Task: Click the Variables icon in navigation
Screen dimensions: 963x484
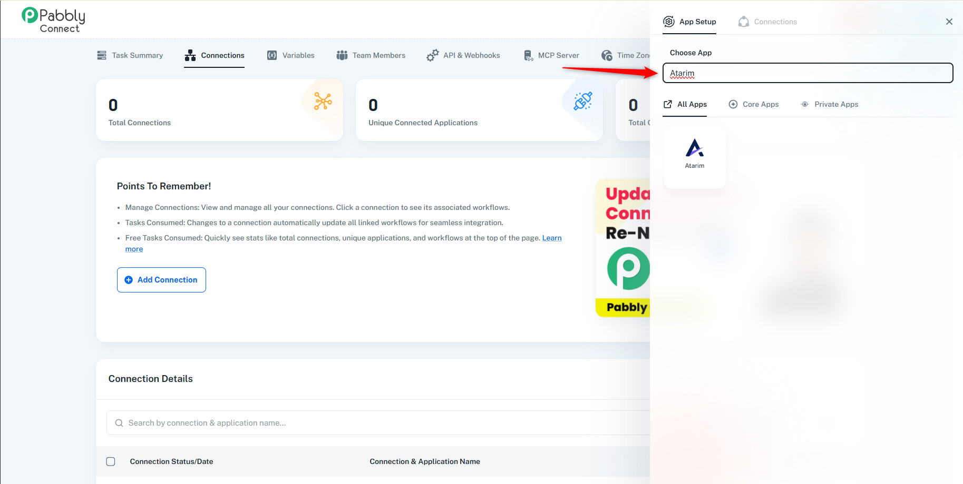Action: (x=272, y=55)
